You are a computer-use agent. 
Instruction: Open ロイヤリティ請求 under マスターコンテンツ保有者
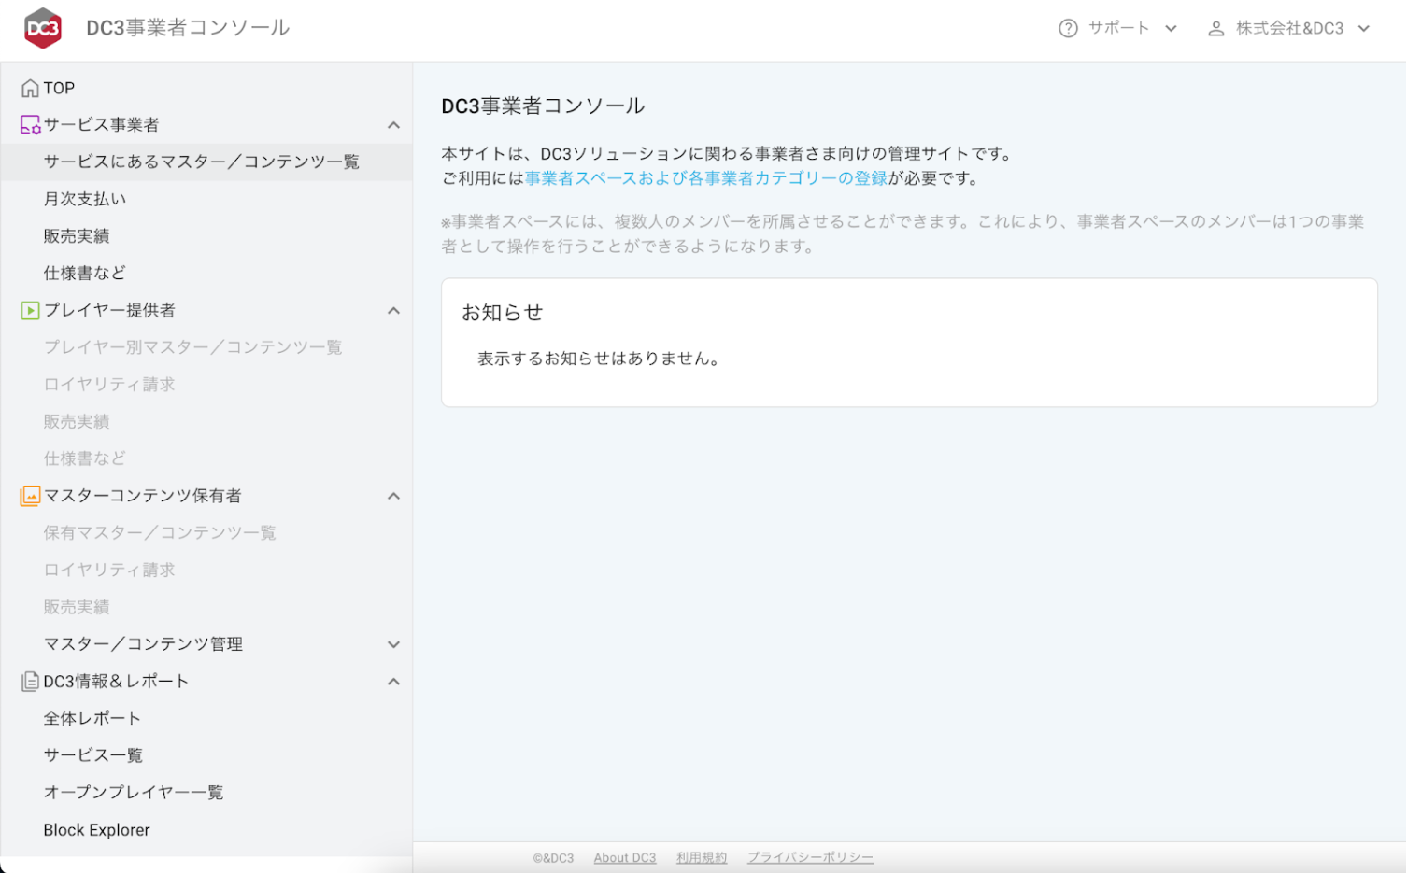[x=109, y=570]
